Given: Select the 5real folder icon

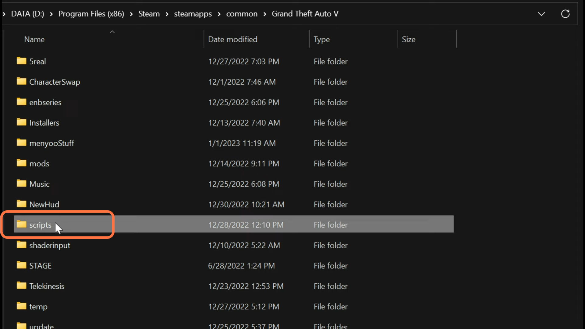Looking at the screenshot, I should coord(21,61).
